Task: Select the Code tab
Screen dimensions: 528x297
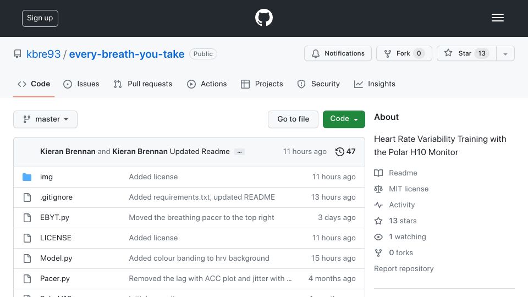Action: [34, 84]
